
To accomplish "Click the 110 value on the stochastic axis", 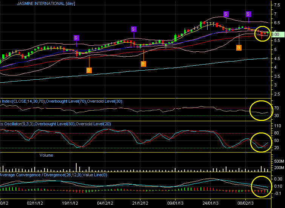I will [277, 126].
